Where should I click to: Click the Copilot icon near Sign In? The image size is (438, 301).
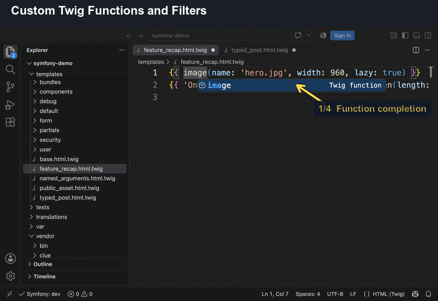tap(323, 36)
